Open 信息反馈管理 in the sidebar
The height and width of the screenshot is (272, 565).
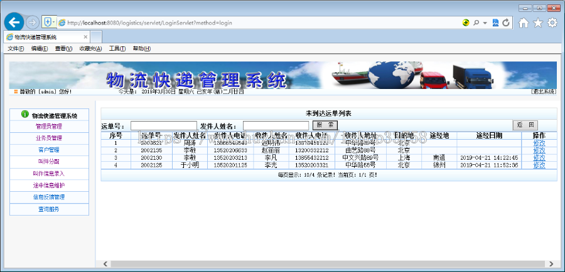coord(49,197)
